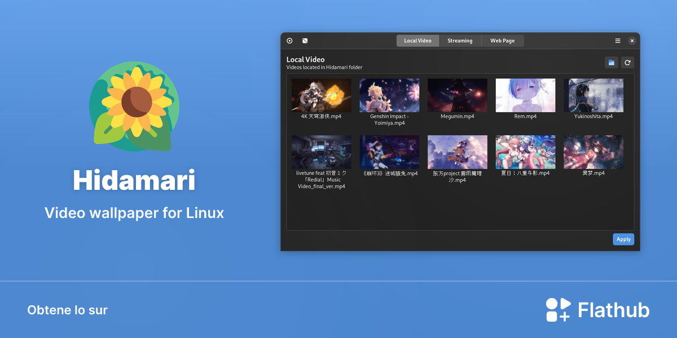The height and width of the screenshot is (338, 677).
Task: Click 'Video wallpaper for Linux' tagline
Action: [134, 213]
